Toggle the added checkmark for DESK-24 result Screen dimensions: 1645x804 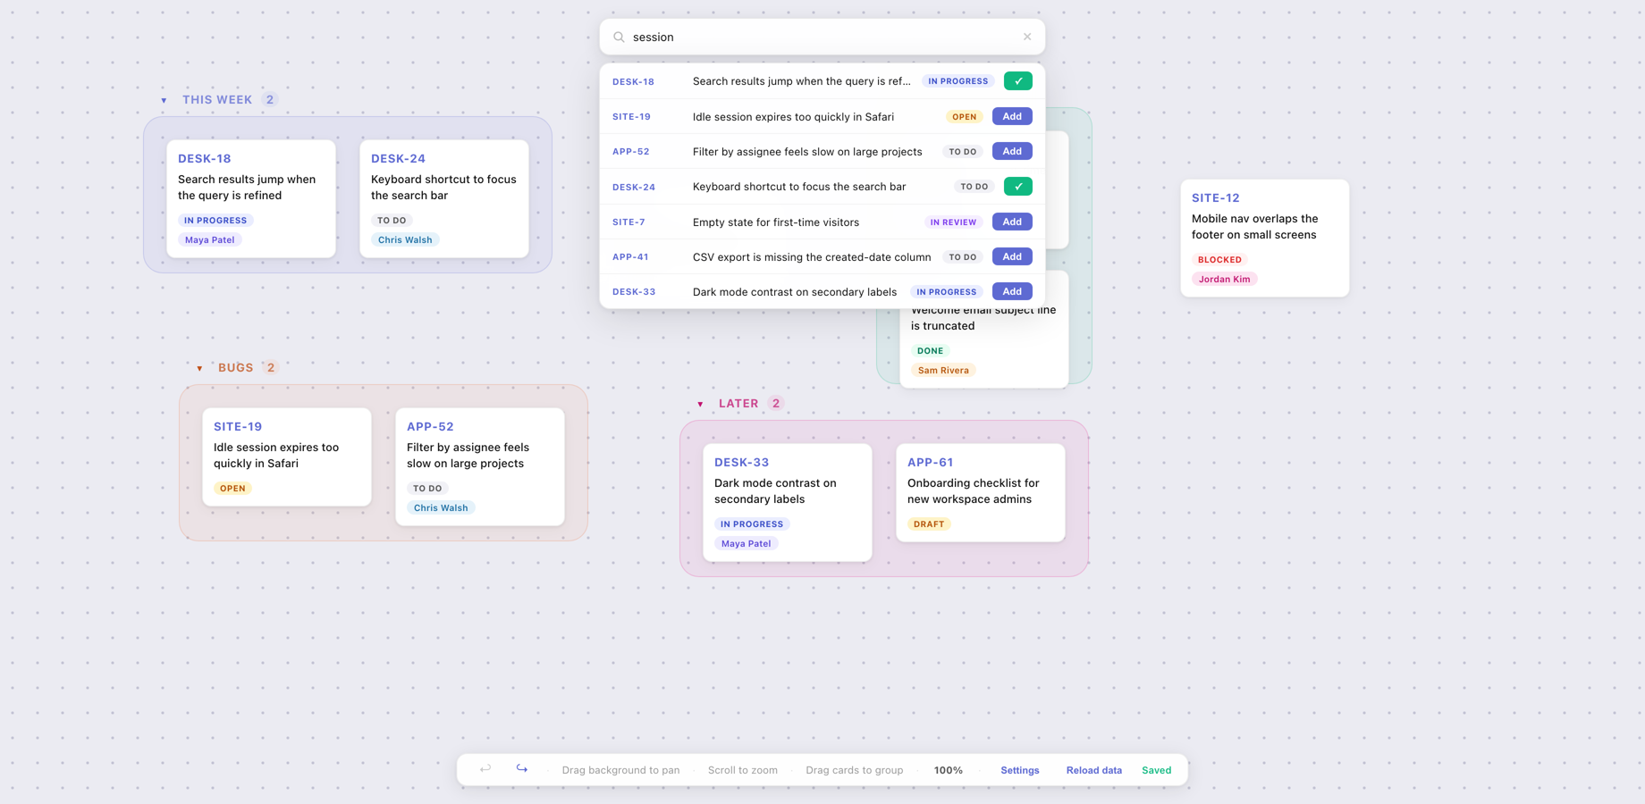tap(1018, 187)
